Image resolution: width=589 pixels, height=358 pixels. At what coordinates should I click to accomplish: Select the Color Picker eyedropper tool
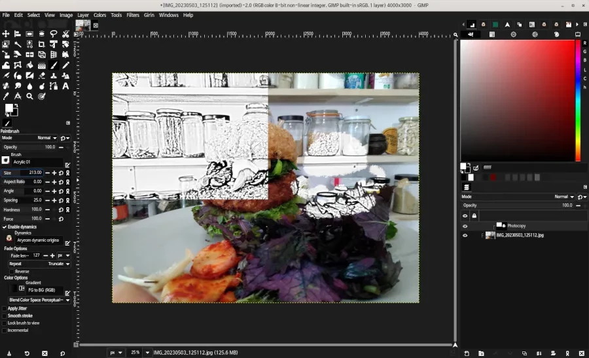point(5,96)
